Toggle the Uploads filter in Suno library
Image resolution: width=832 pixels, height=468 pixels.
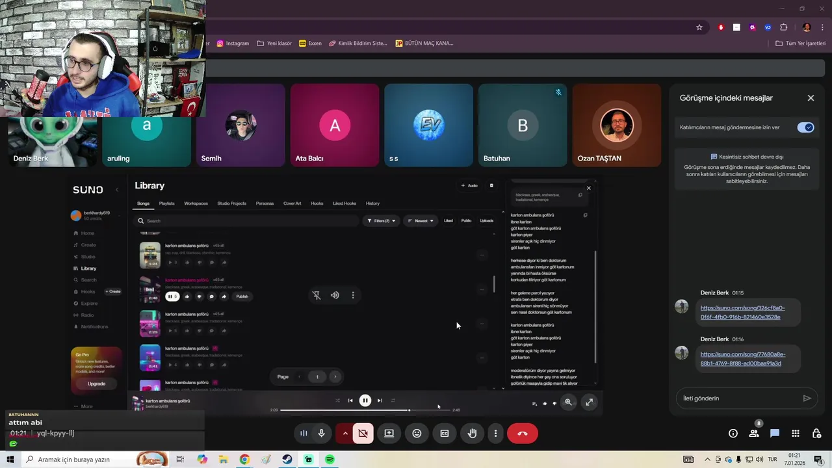[486, 221]
